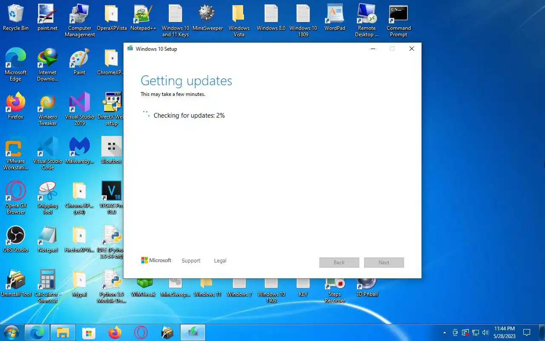
Task: Open the volume control in the tray
Action: (485, 332)
